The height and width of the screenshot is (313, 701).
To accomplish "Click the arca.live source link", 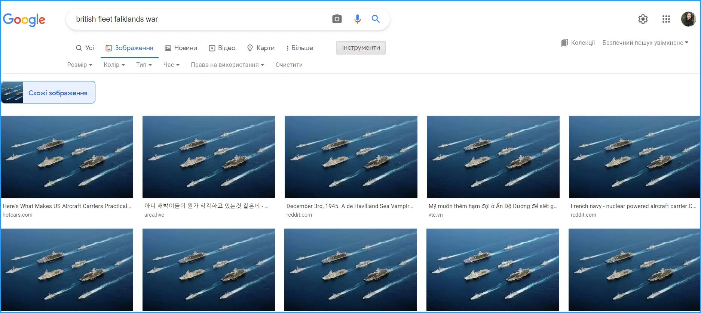I will click(154, 215).
